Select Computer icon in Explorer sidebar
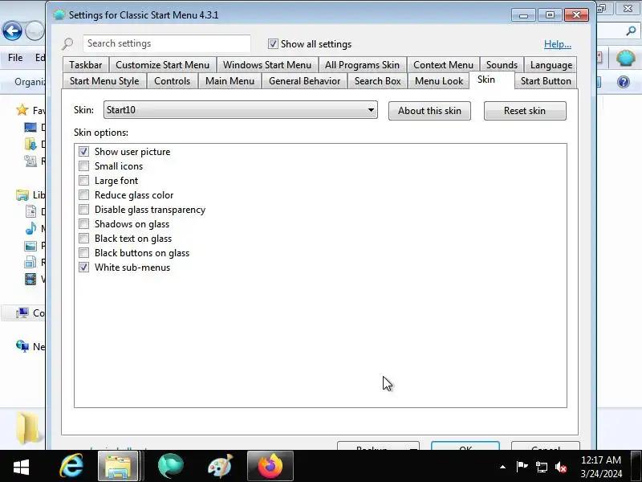642x482 pixels. pos(22,312)
